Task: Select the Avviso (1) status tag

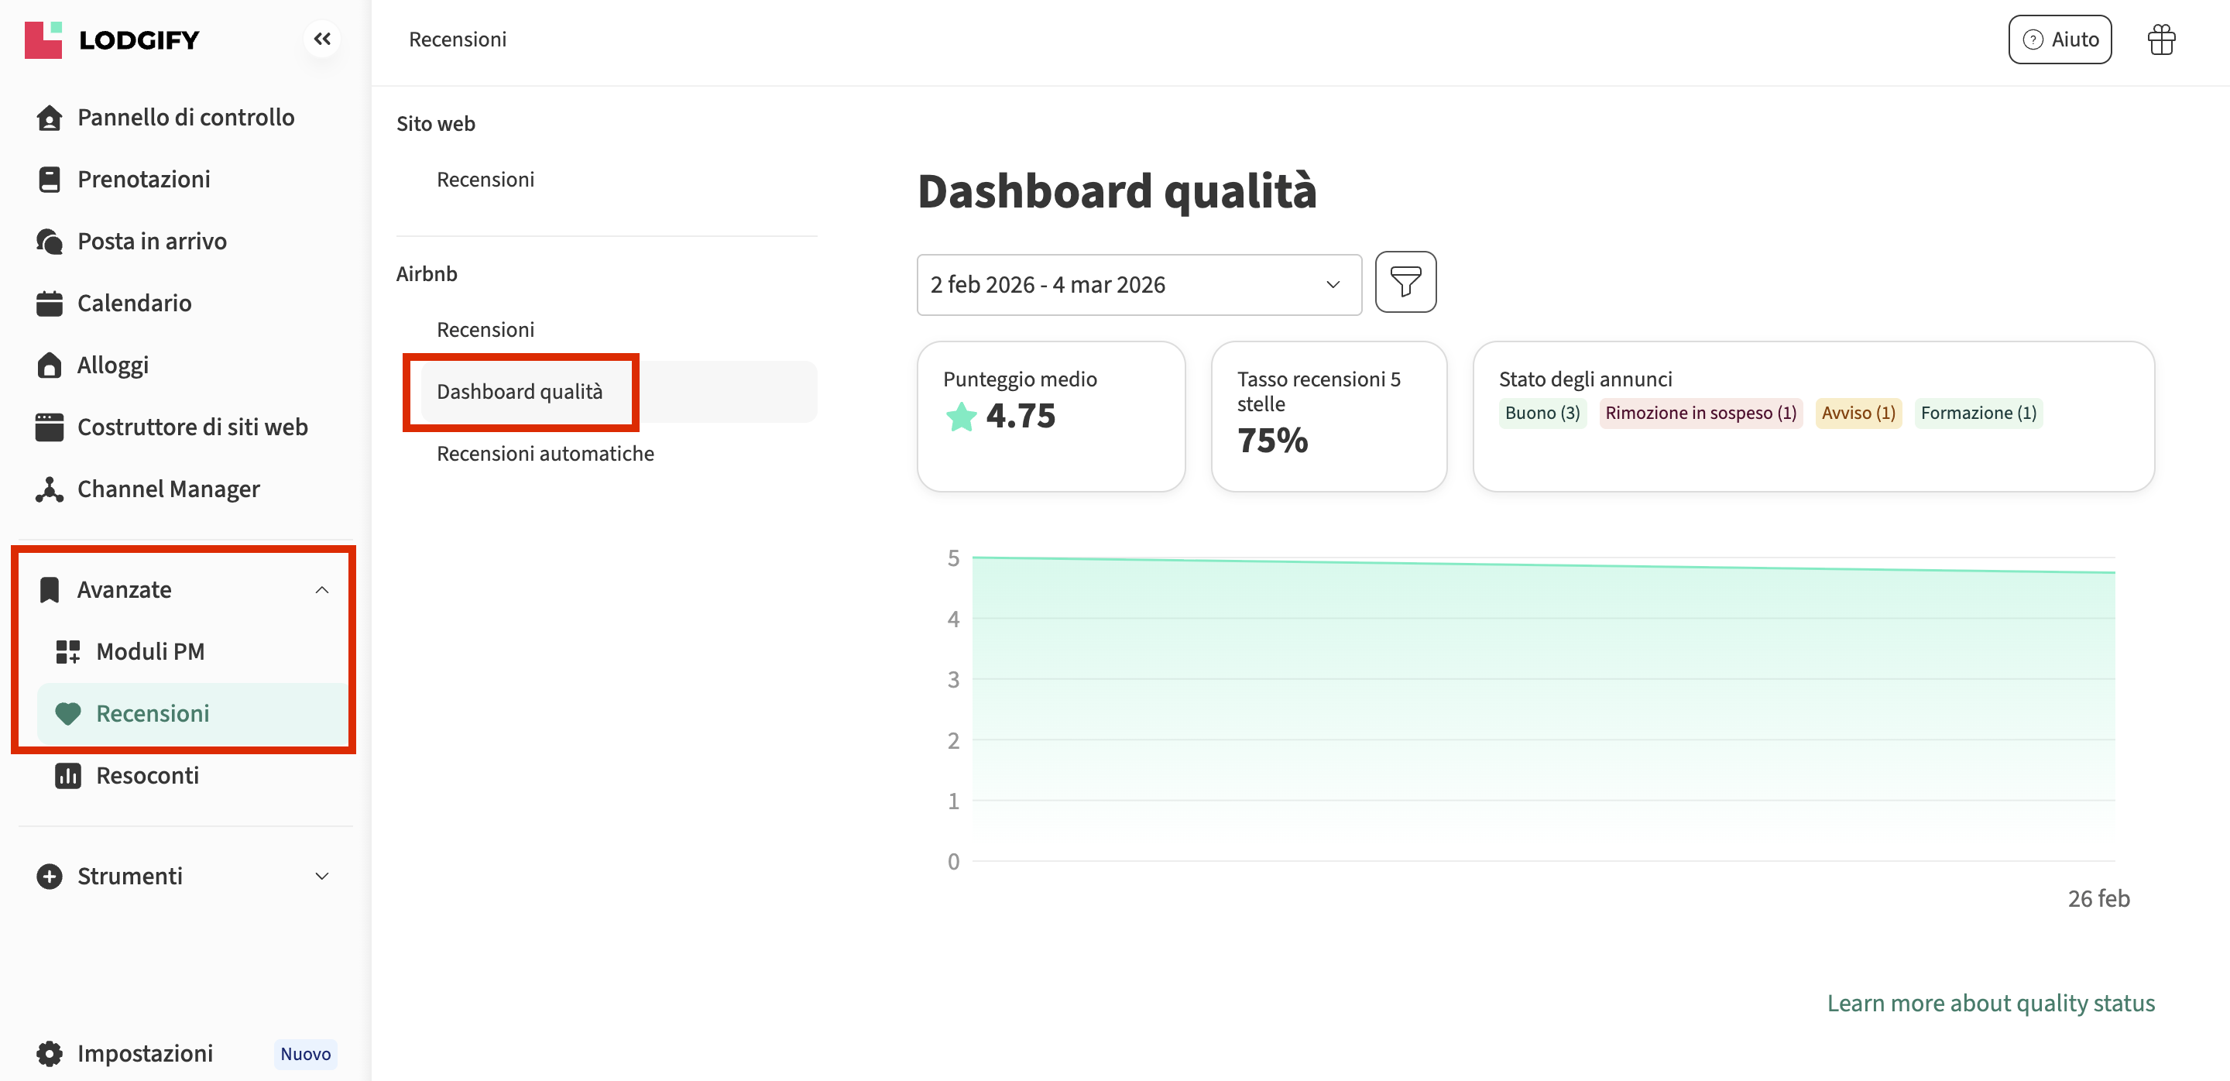Action: coord(1858,413)
